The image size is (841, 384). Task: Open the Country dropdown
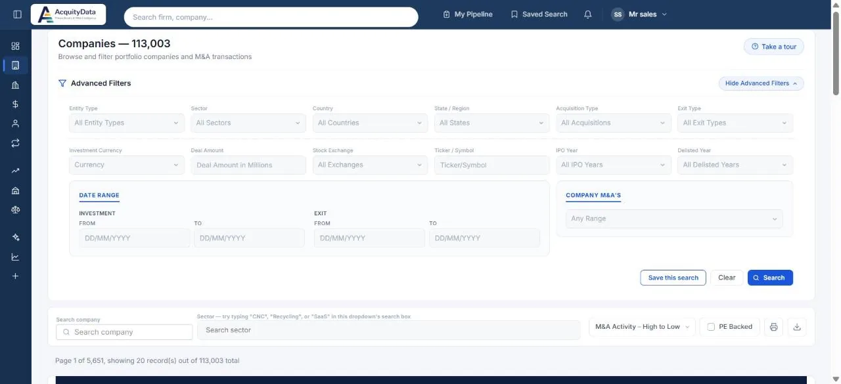tap(370, 123)
